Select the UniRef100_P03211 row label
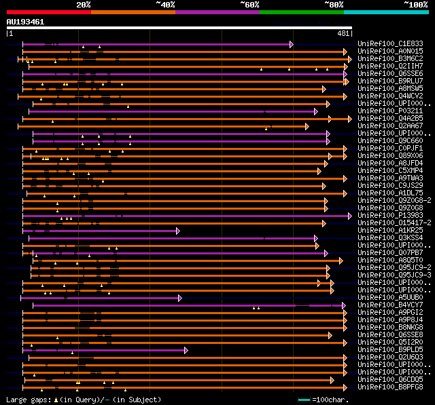Screen dimensions: 435x405 pyautogui.click(x=390, y=111)
